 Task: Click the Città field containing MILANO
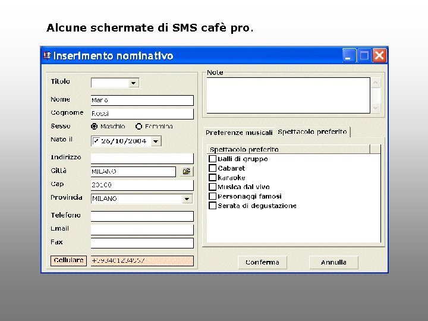coord(133,172)
